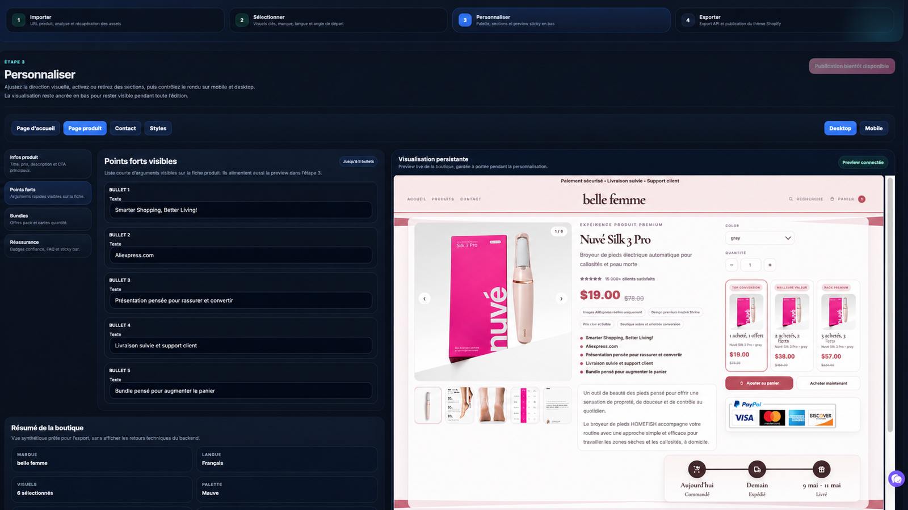Switch preview to Mobile view
Viewport: 908px width, 510px height.
873,128
